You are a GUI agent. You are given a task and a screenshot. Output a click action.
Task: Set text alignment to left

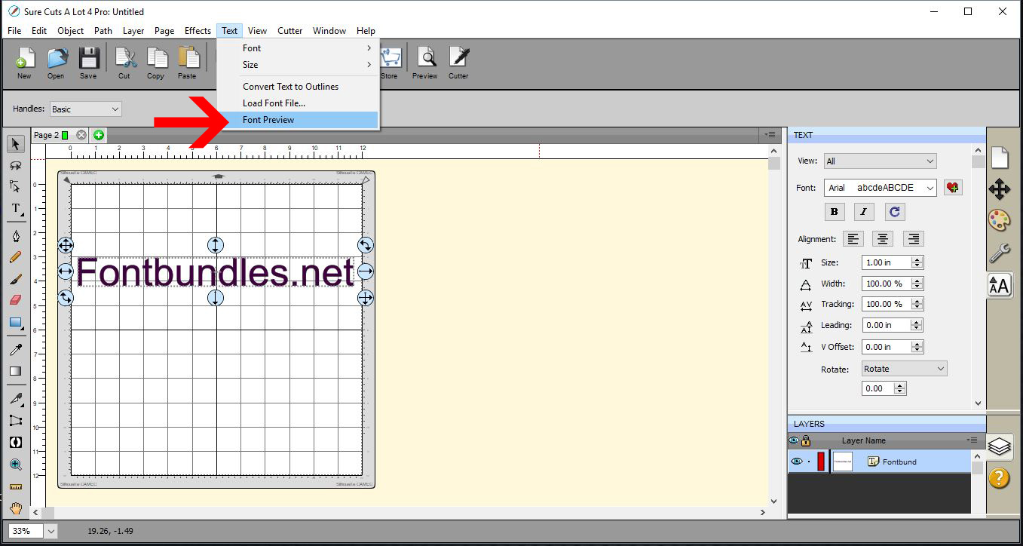853,239
